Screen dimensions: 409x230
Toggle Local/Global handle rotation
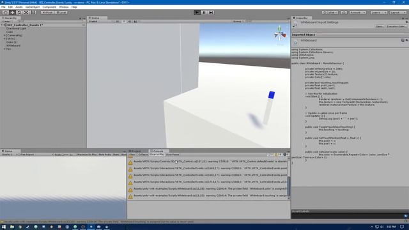click(61, 13)
